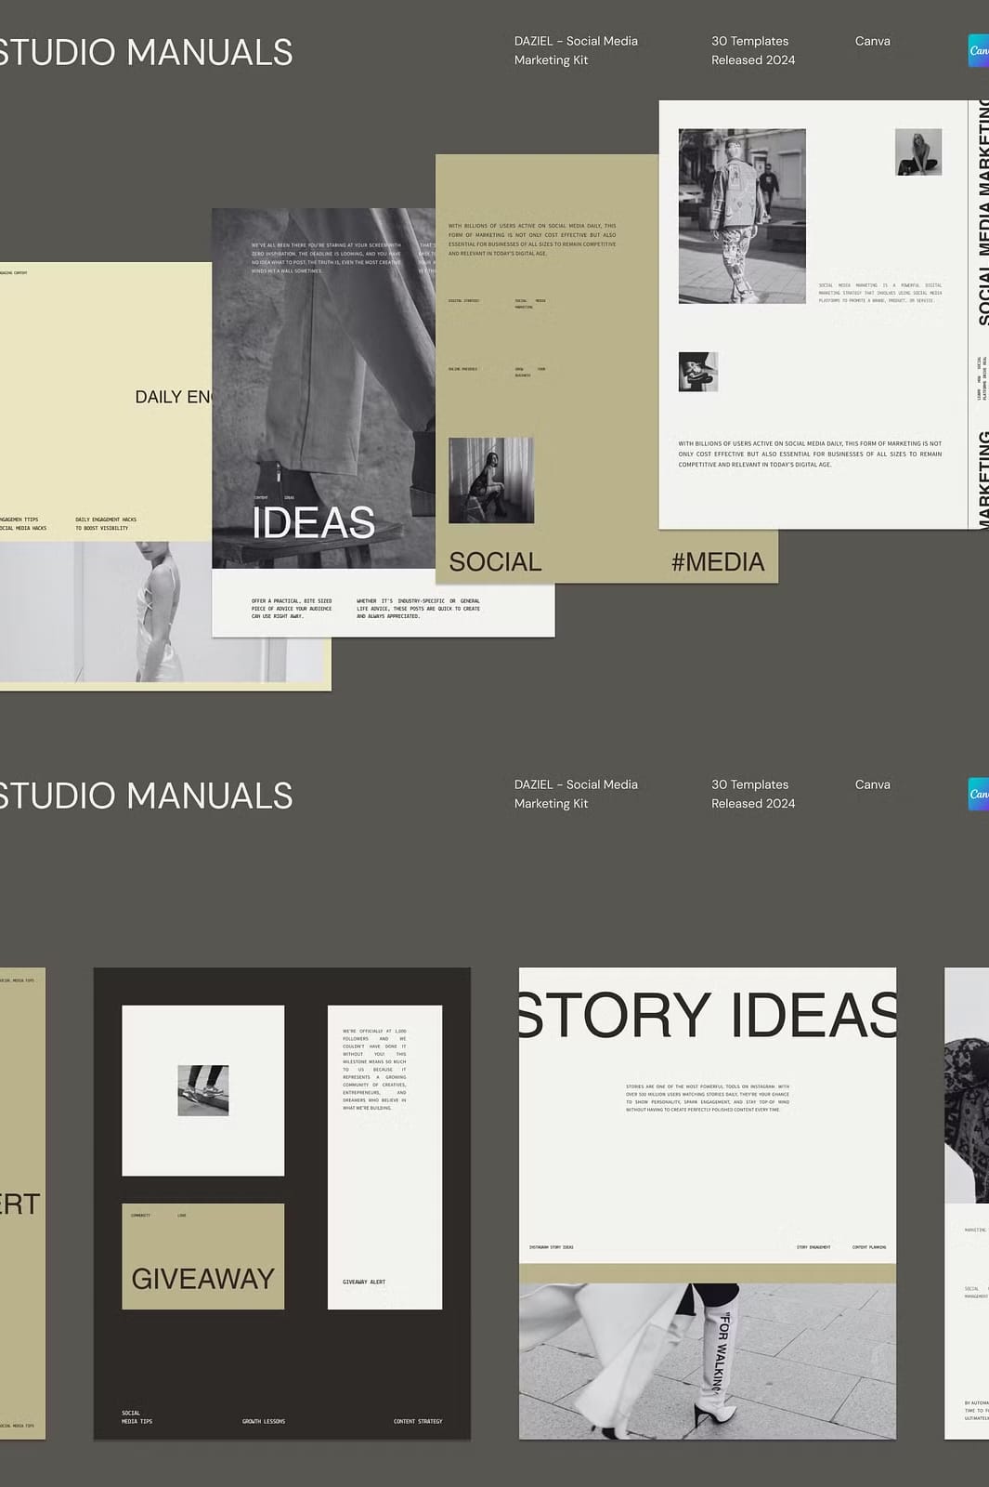This screenshot has height=1487, width=989.
Task: Select the 'CONTENT STRATEGY' label on the dark template
Action: 418,1421
